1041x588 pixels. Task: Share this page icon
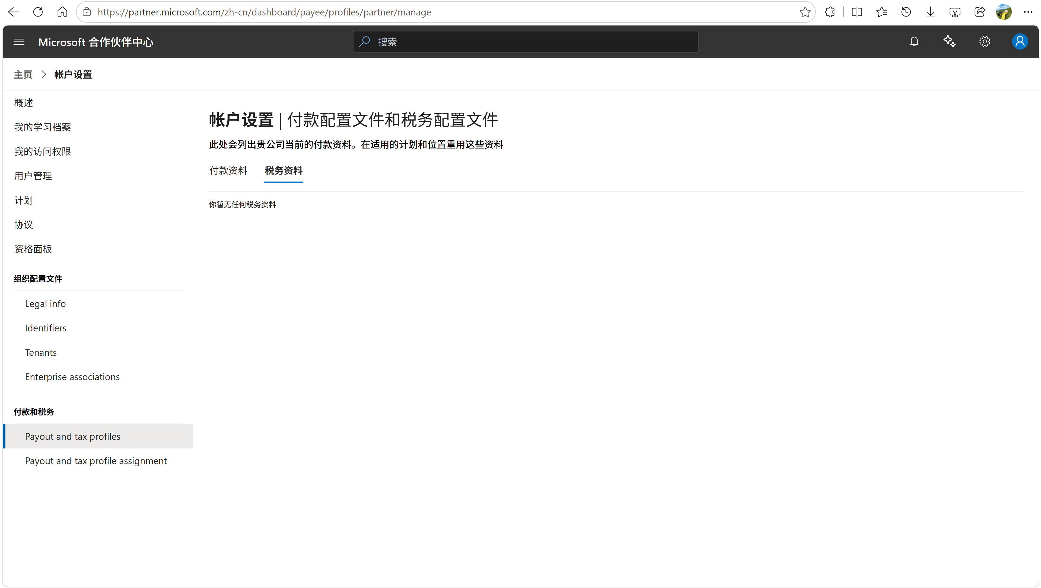[x=980, y=12]
